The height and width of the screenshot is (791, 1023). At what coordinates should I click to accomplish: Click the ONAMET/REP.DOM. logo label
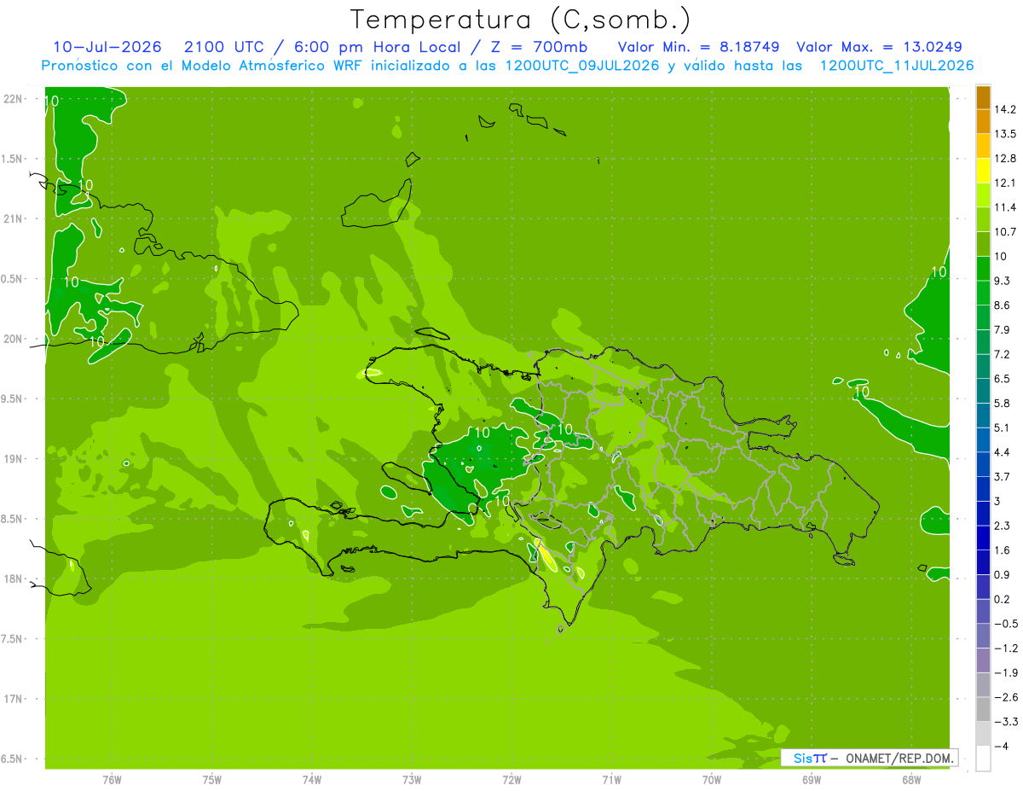(869, 758)
